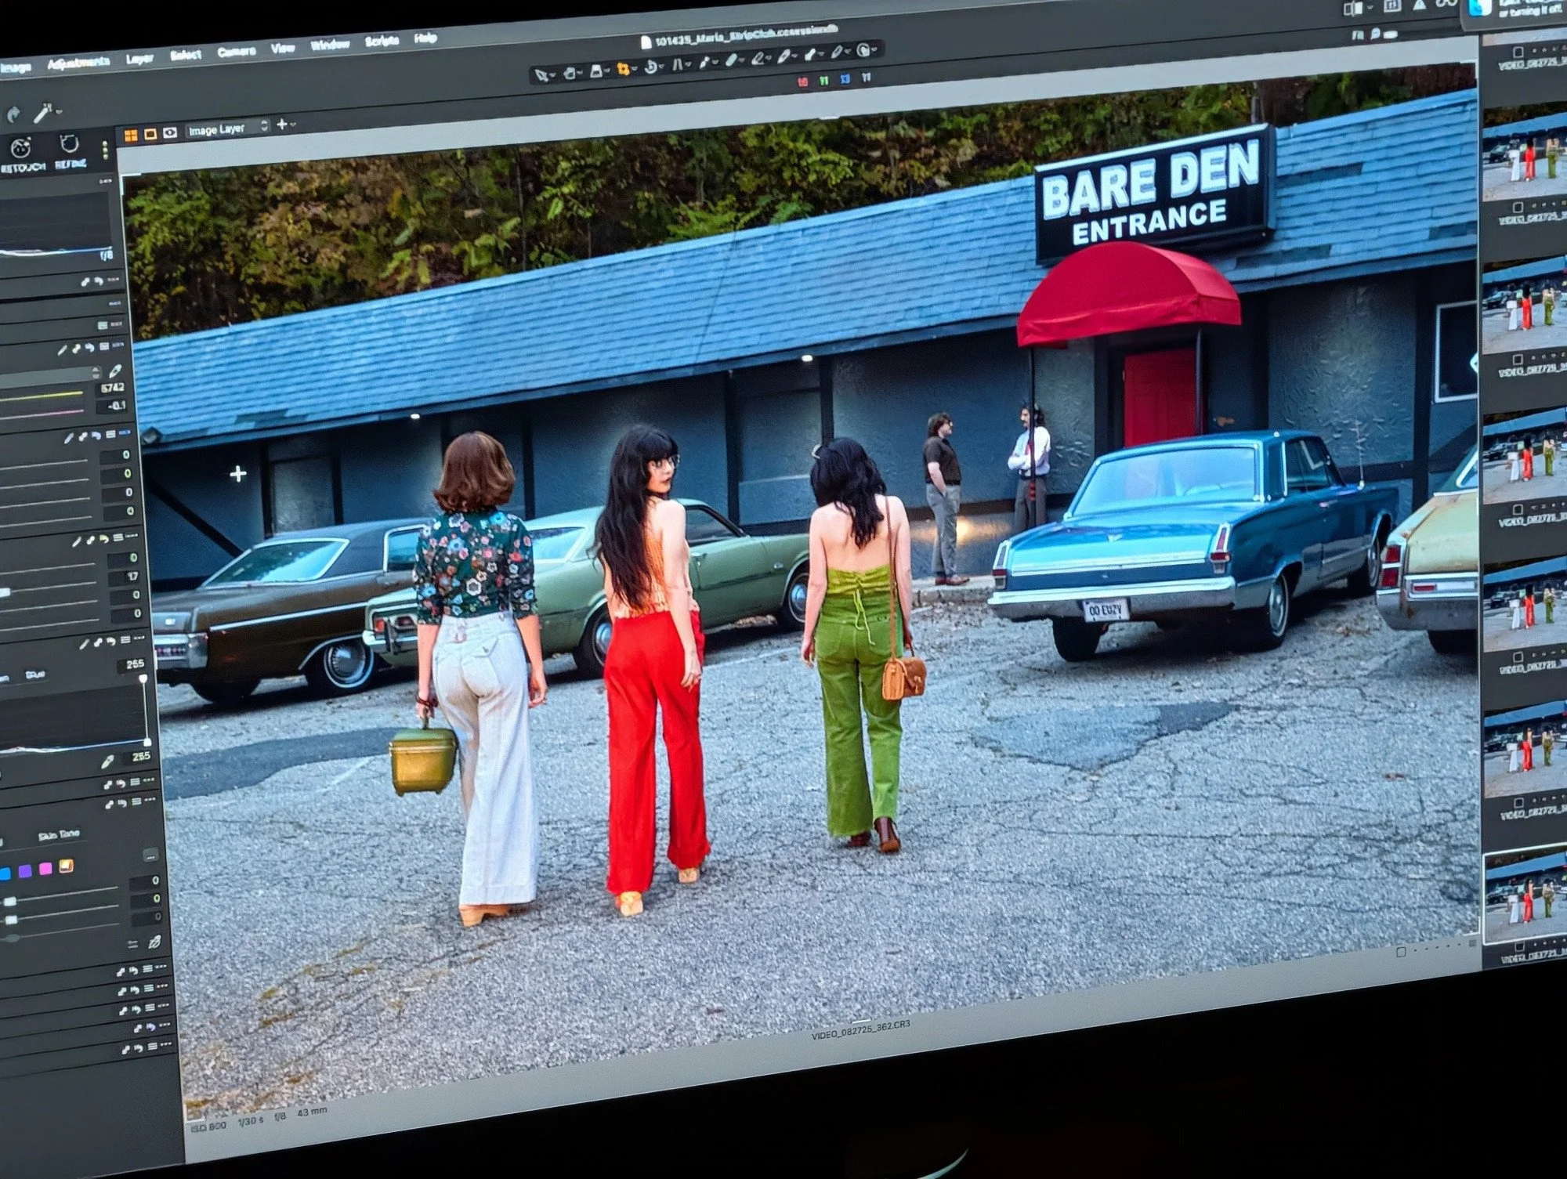Open the Adjustments menu
1567x1179 pixels.
pos(78,64)
